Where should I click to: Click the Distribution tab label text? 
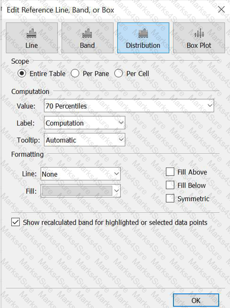tap(143, 45)
